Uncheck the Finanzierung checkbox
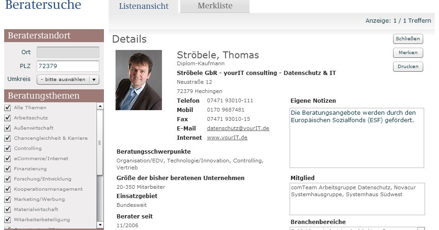Image resolution: width=439 pixels, height=230 pixels. pos(7,168)
